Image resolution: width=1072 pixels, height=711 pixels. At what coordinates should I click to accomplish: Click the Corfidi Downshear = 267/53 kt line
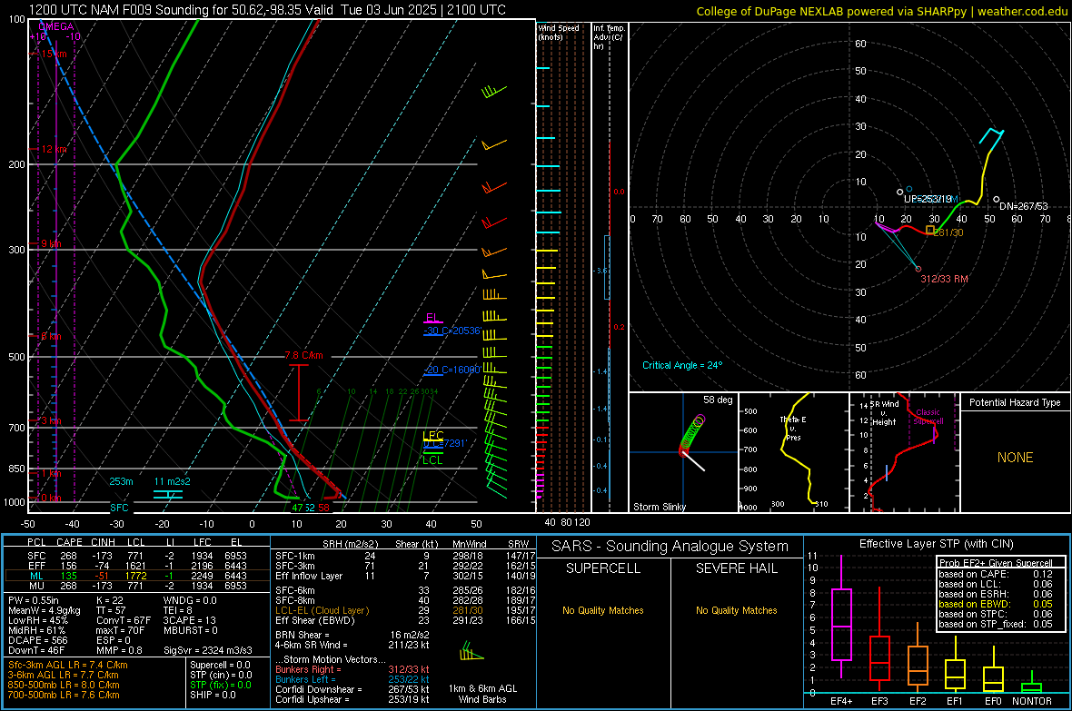click(x=352, y=689)
